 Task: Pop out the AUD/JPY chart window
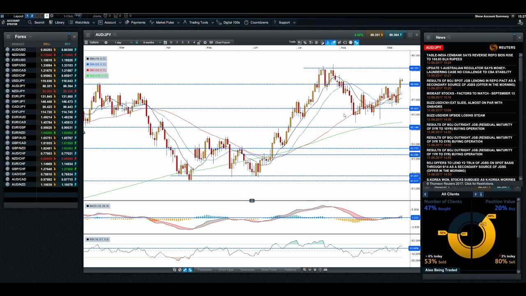click(x=410, y=35)
